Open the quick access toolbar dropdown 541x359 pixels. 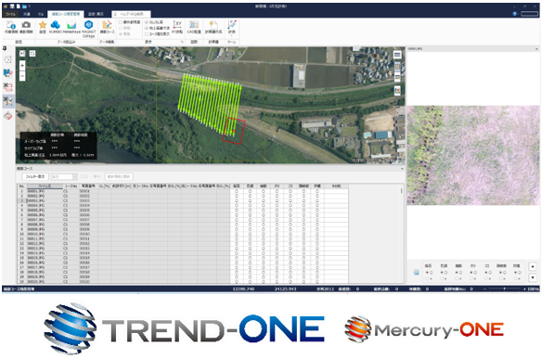(30, 6)
